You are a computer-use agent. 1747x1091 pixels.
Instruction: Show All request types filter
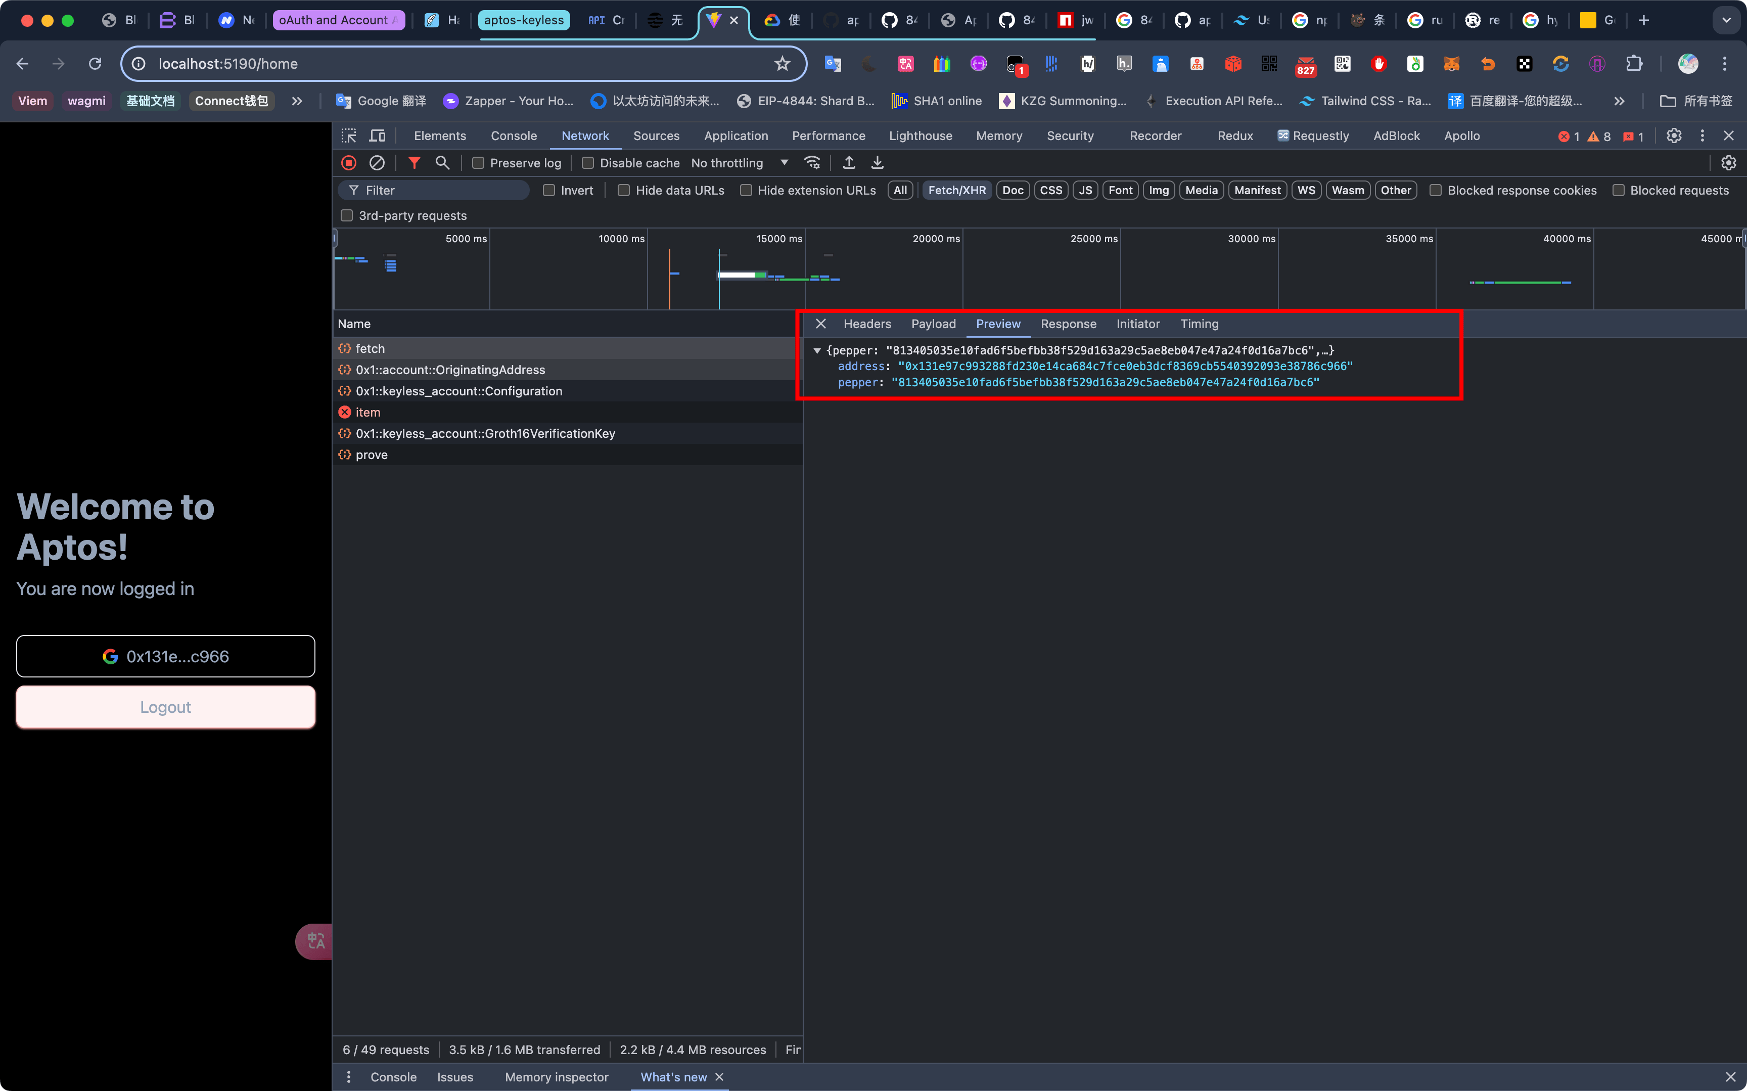click(900, 191)
